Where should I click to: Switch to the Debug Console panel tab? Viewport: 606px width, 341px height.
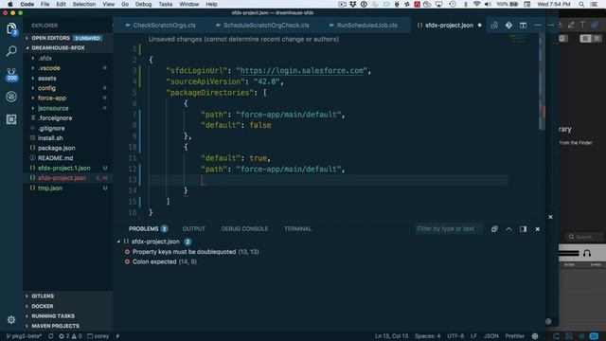coord(244,229)
